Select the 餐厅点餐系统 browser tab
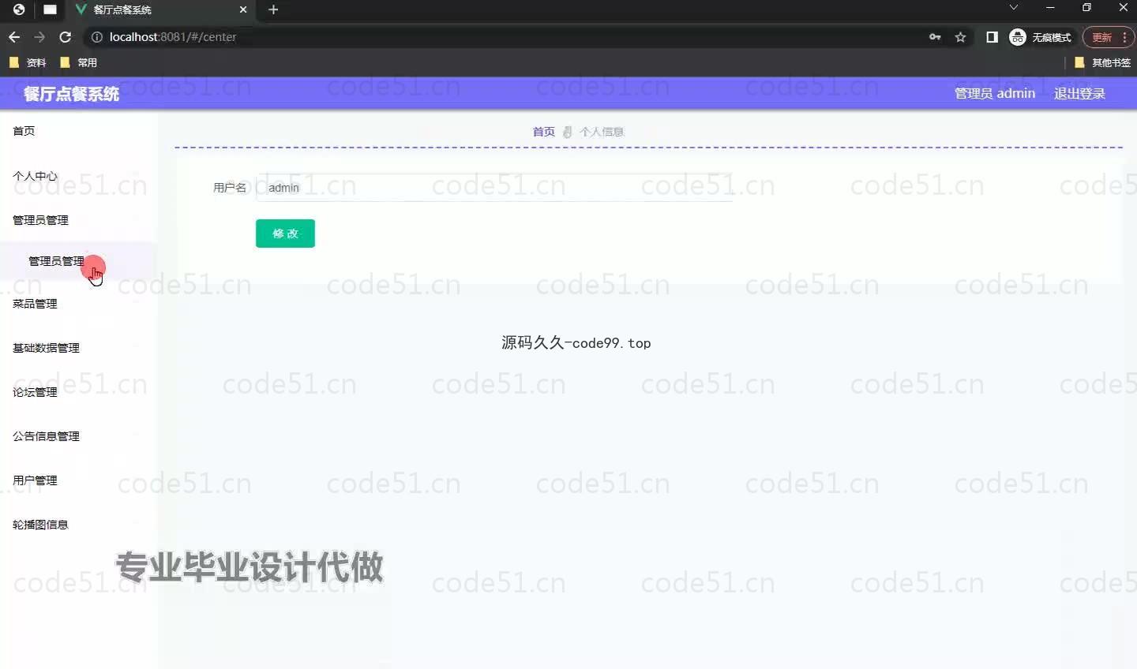Viewport: 1137px width, 669px height. (x=160, y=10)
